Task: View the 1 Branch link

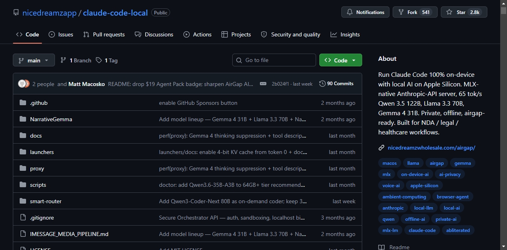Action: coord(76,60)
